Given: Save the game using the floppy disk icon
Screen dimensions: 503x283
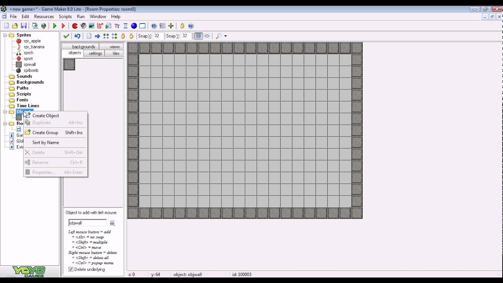Looking at the screenshot, I should coord(24,26).
